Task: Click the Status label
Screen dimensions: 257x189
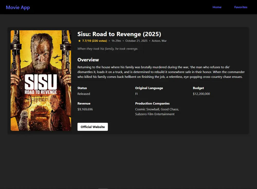Action: tap(82, 88)
